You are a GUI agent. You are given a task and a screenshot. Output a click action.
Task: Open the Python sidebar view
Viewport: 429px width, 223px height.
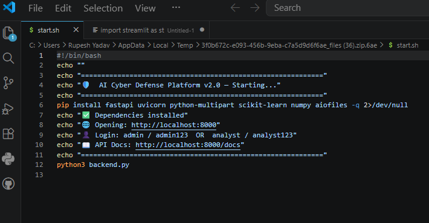tap(8, 159)
